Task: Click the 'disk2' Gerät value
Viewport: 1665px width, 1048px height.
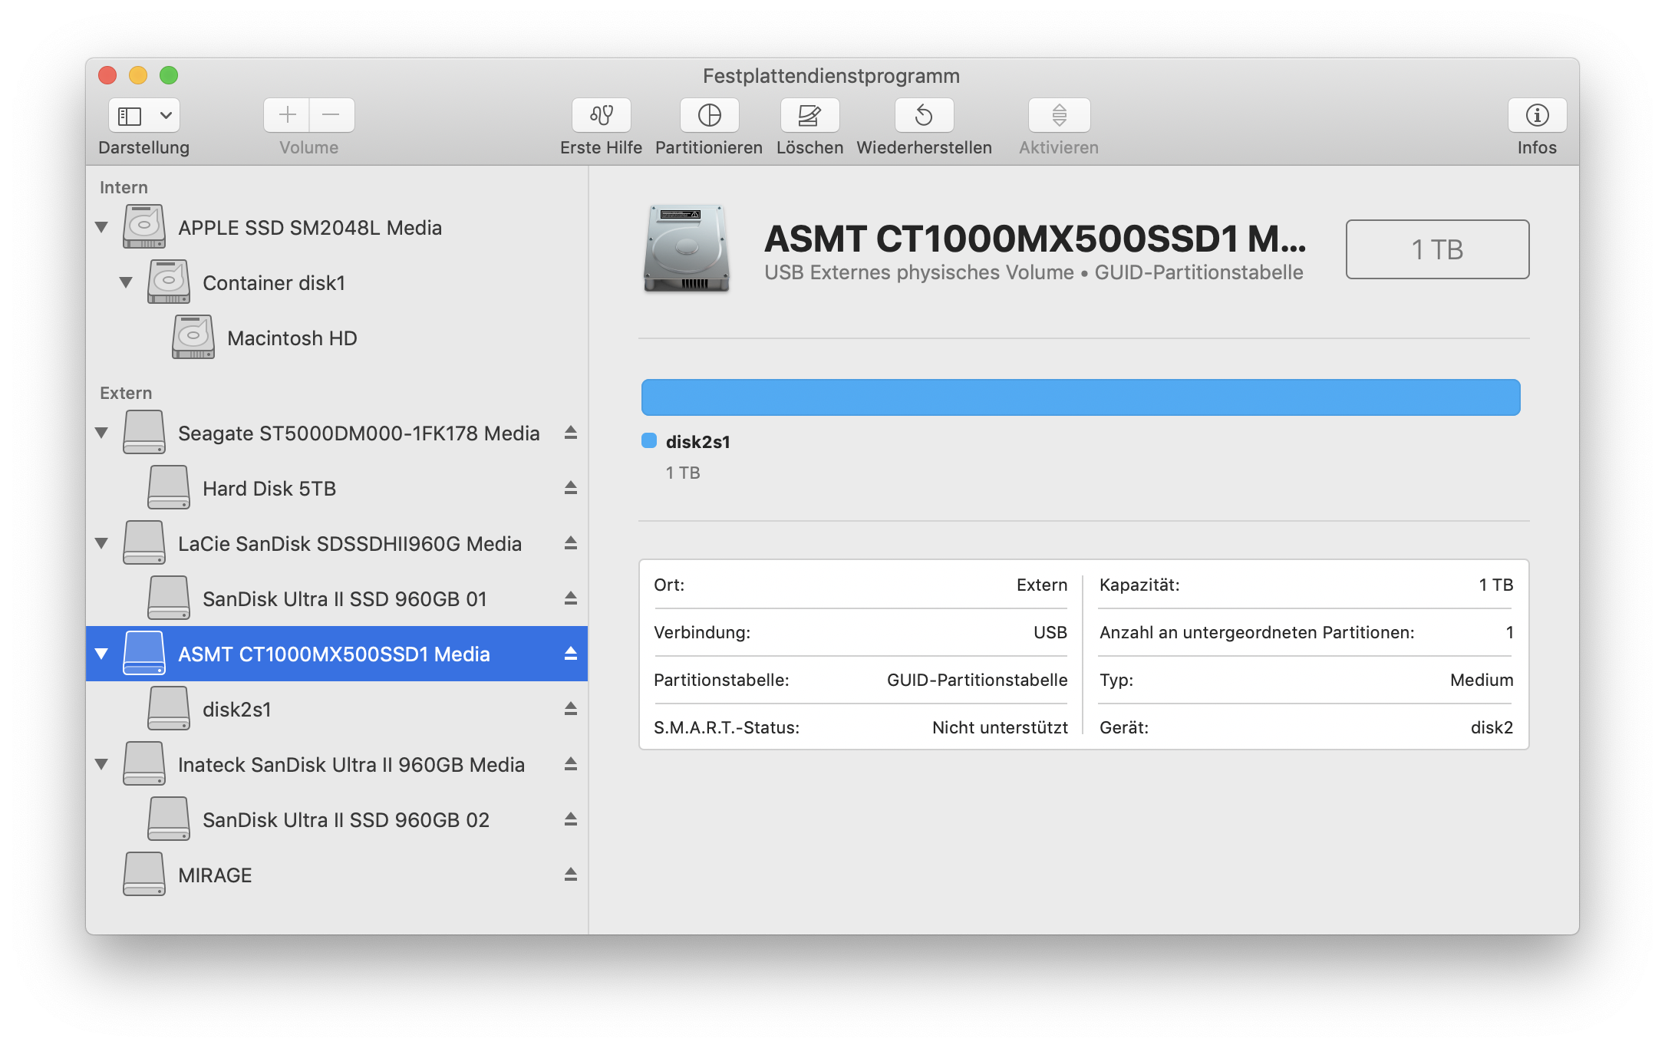Action: point(1492,727)
